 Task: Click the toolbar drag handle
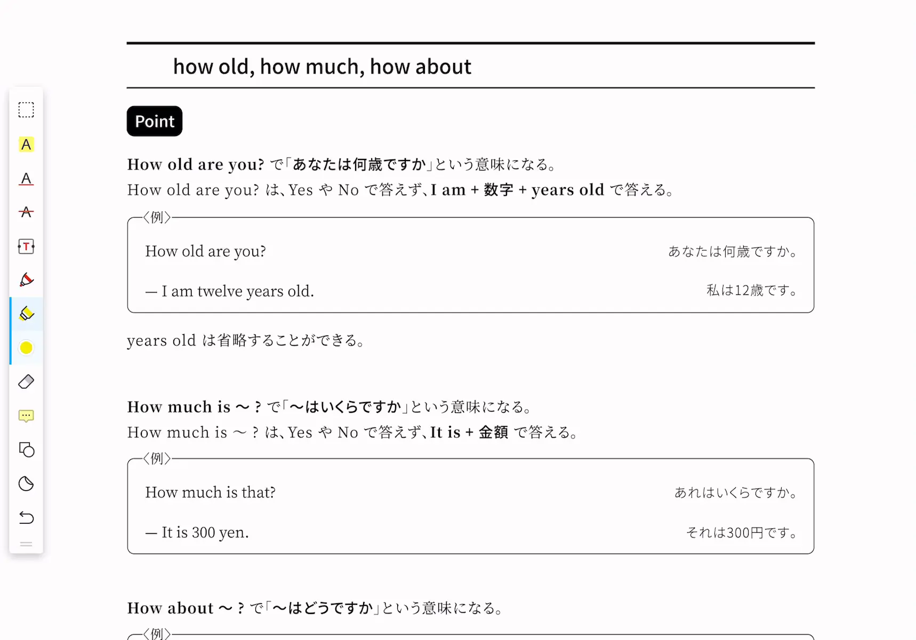click(26, 545)
